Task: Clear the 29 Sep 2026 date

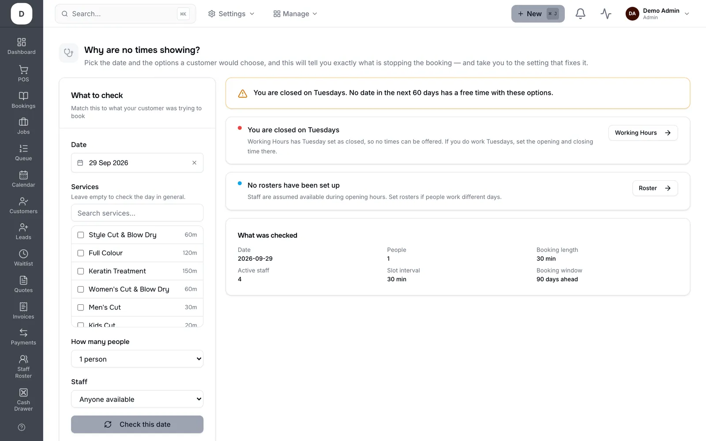Action: 194,163
